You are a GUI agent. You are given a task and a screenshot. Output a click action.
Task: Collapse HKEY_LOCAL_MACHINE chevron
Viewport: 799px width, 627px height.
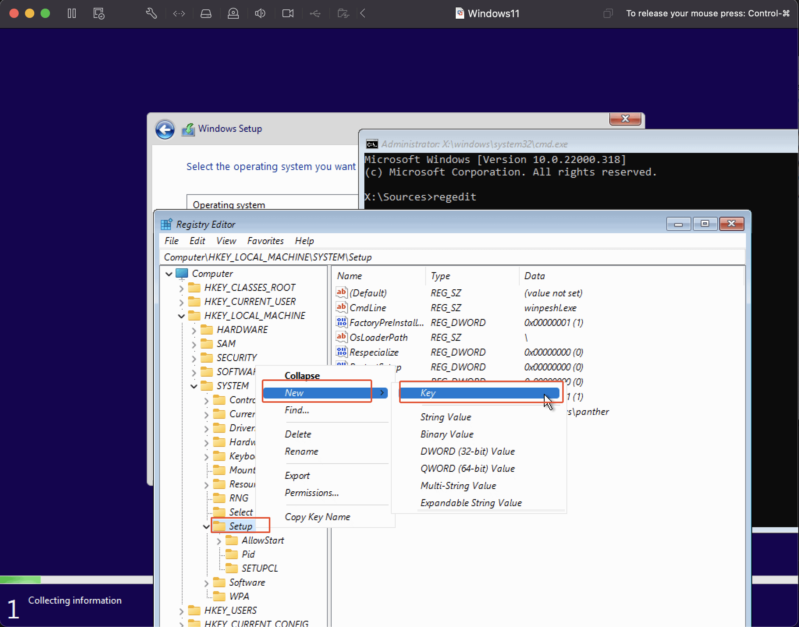181,316
